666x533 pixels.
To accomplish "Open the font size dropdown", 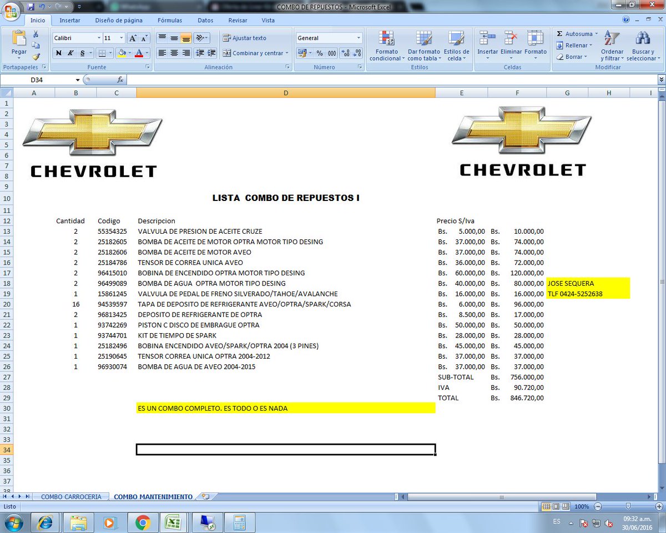I will 122,38.
